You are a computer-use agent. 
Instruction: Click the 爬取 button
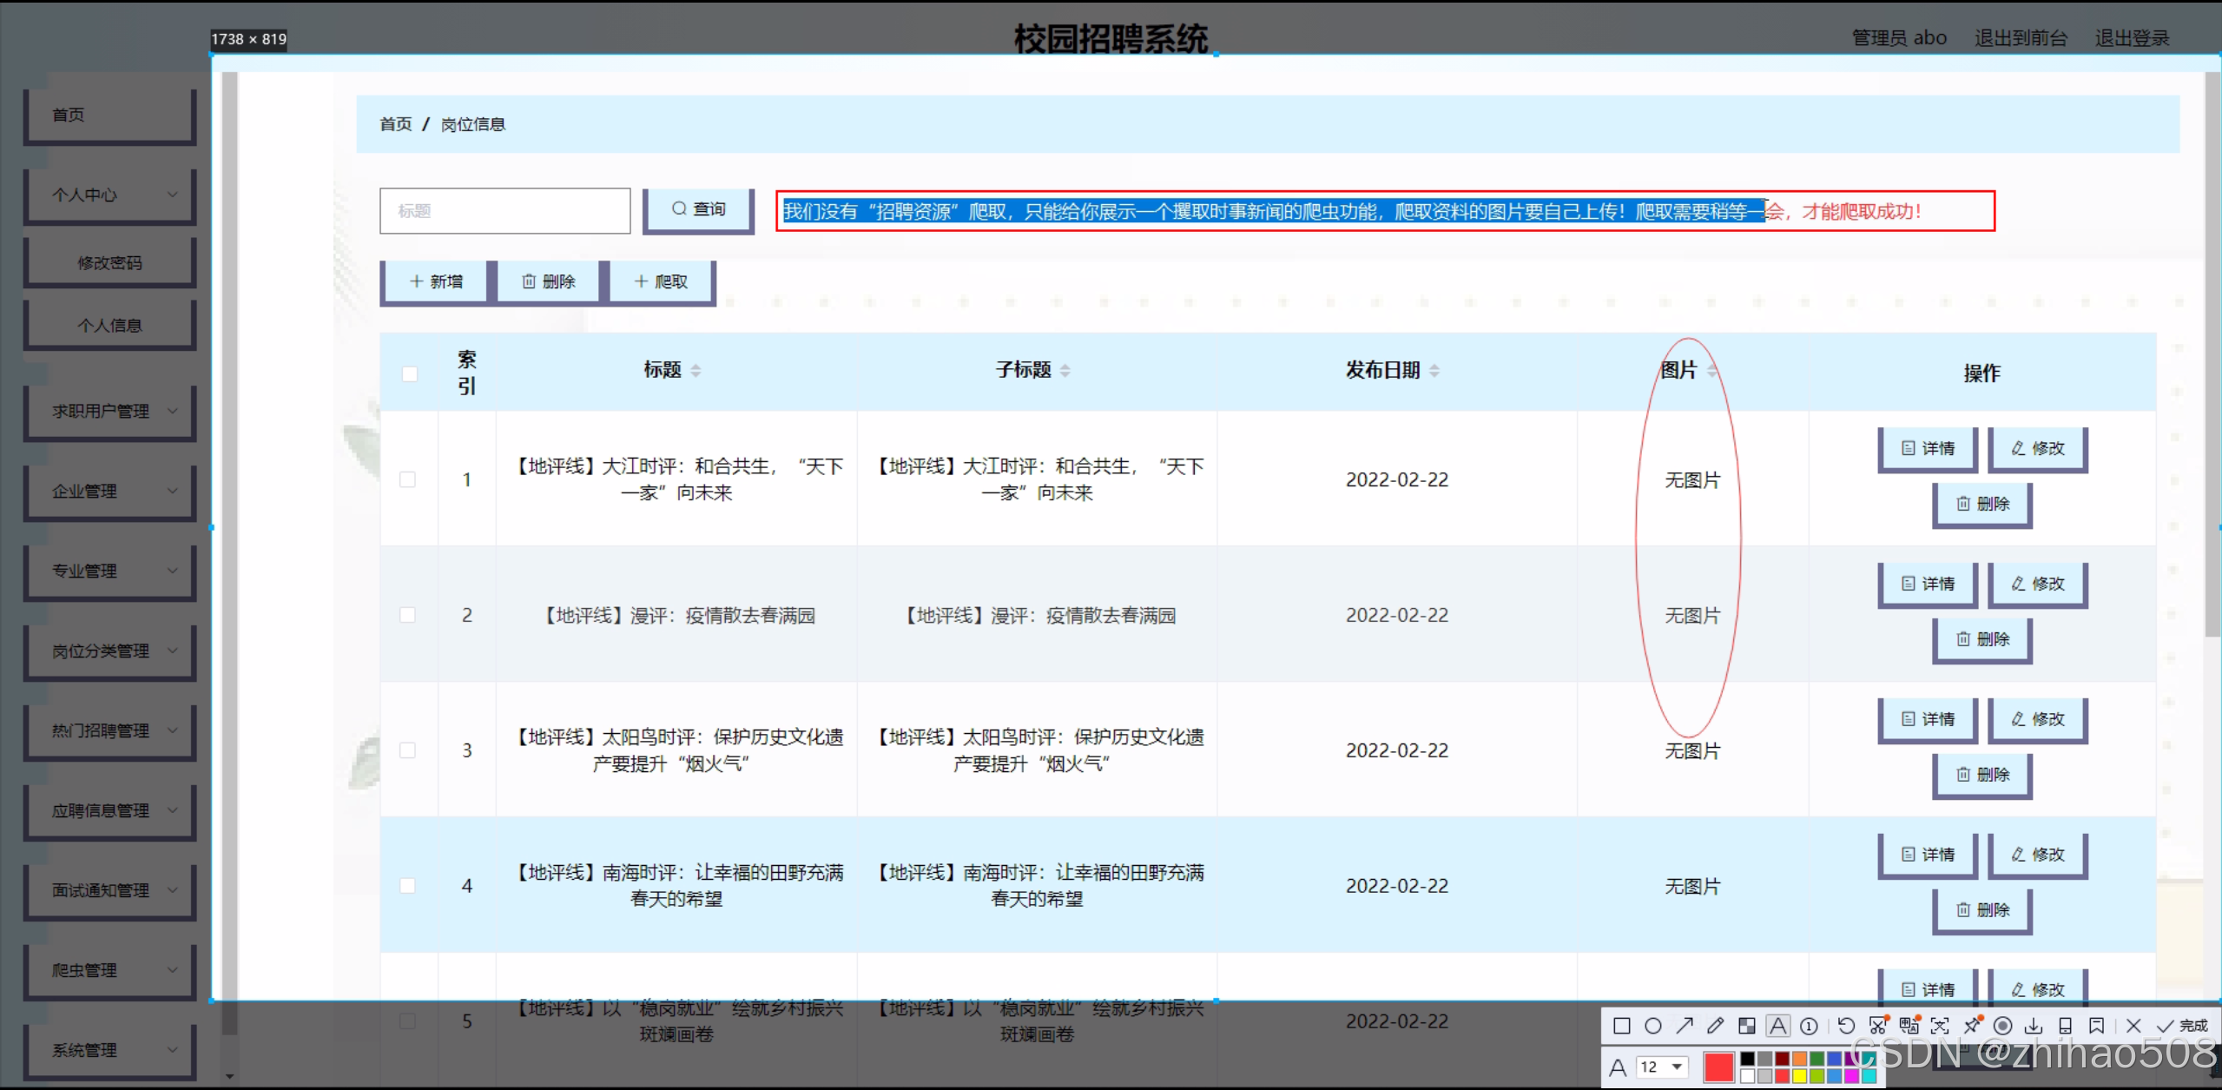click(x=662, y=281)
